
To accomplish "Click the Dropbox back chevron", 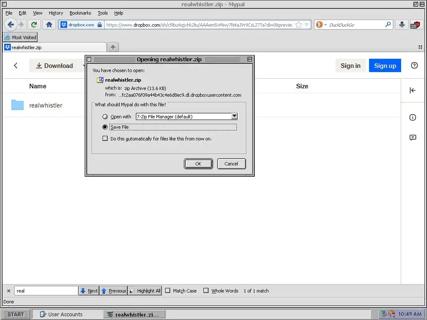I will click(16, 65).
